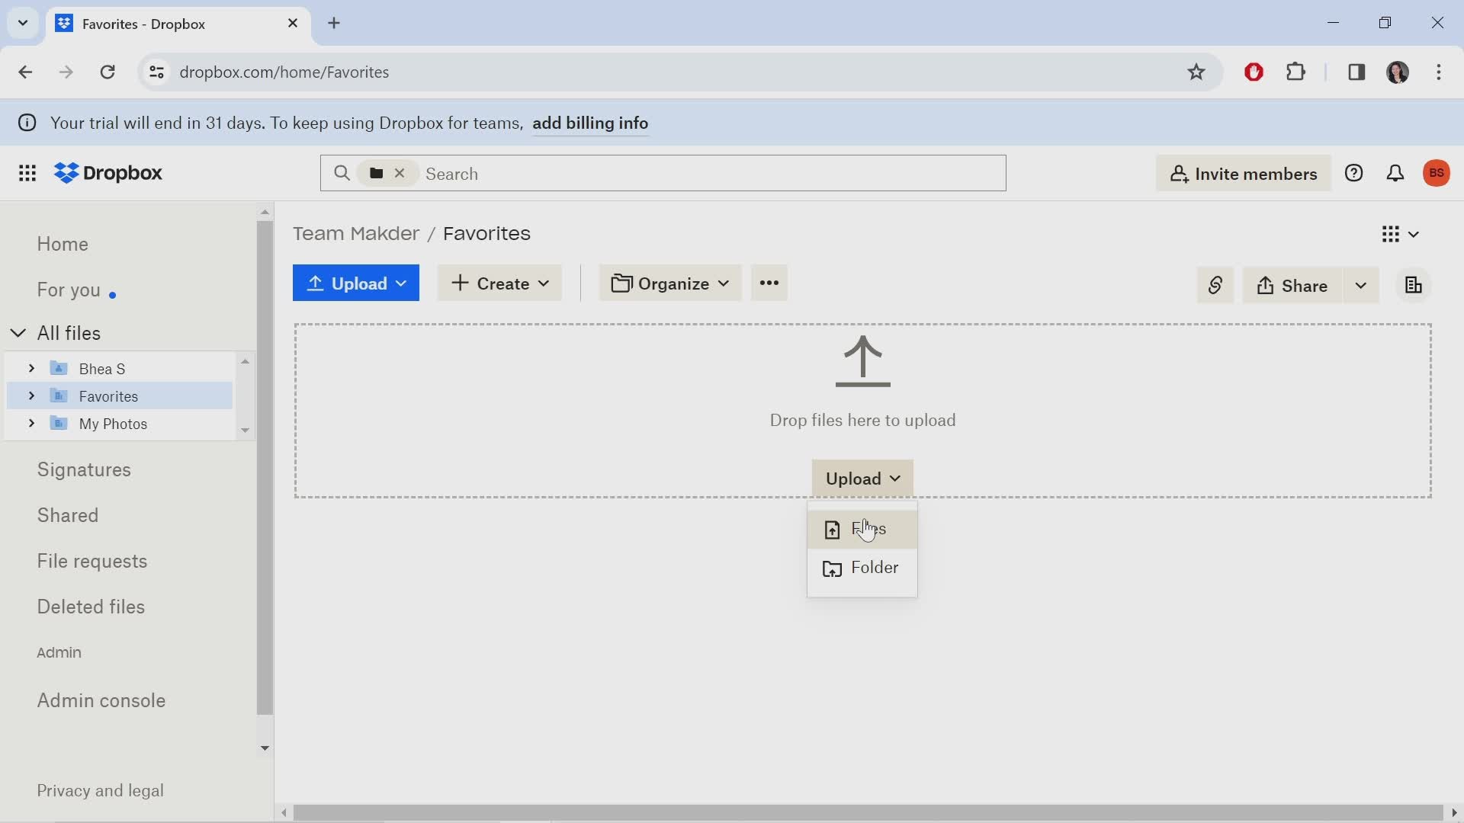Click the notifications bell icon
1464x823 pixels.
point(1397,173)
